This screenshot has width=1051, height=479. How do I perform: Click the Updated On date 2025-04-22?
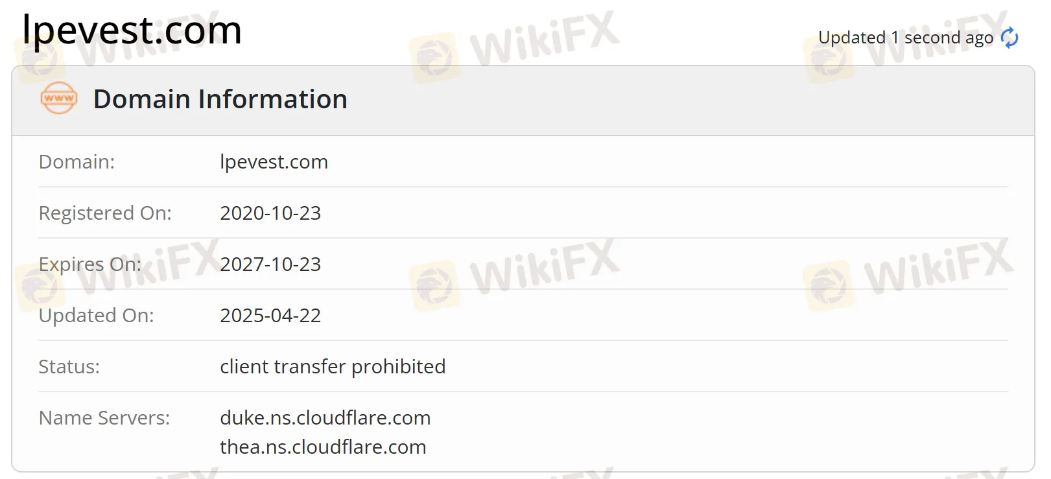(x=270, y=315)
